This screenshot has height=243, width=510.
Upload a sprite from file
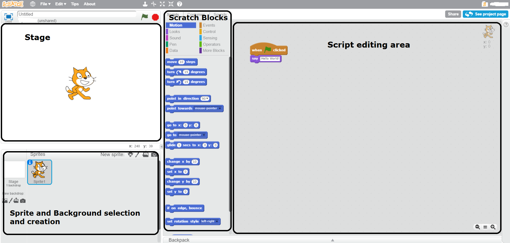pyautogui.click(x=146, y=154)
